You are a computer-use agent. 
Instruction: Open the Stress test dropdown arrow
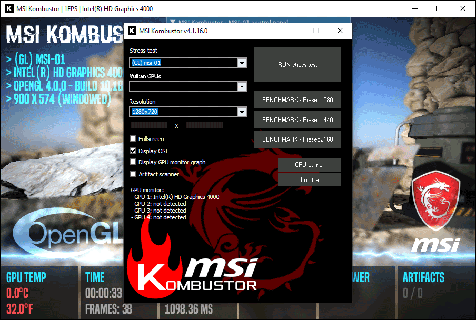[242, 63]
